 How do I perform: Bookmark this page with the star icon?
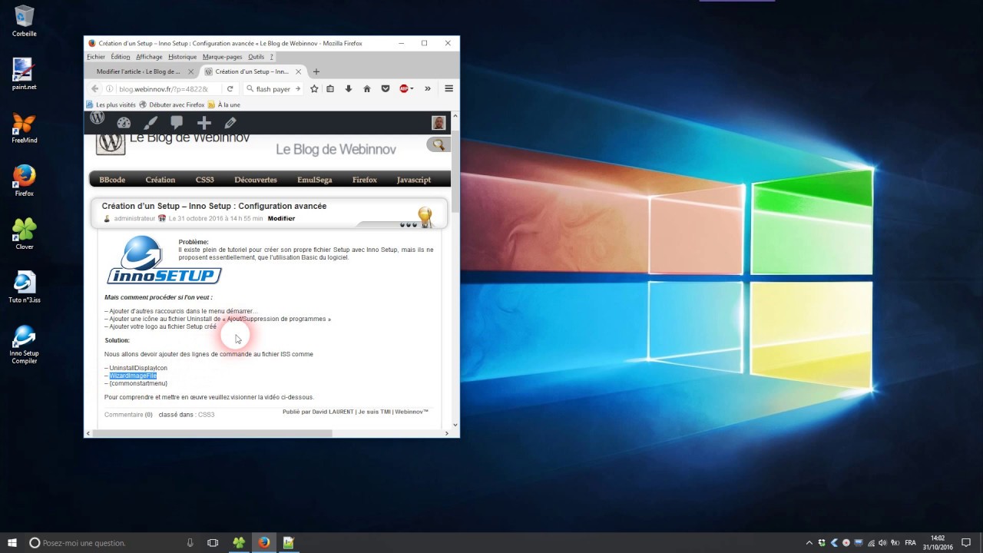click(314, 89)
